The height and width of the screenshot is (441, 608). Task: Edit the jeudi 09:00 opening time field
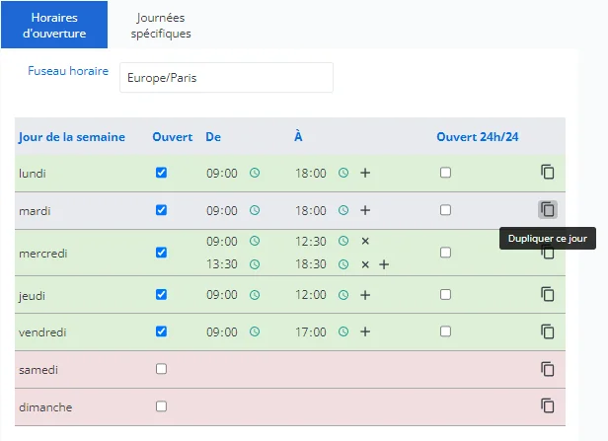[x=222, y=295]
